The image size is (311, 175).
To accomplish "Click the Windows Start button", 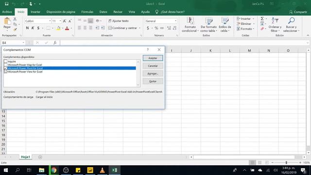I will [5, 170].
